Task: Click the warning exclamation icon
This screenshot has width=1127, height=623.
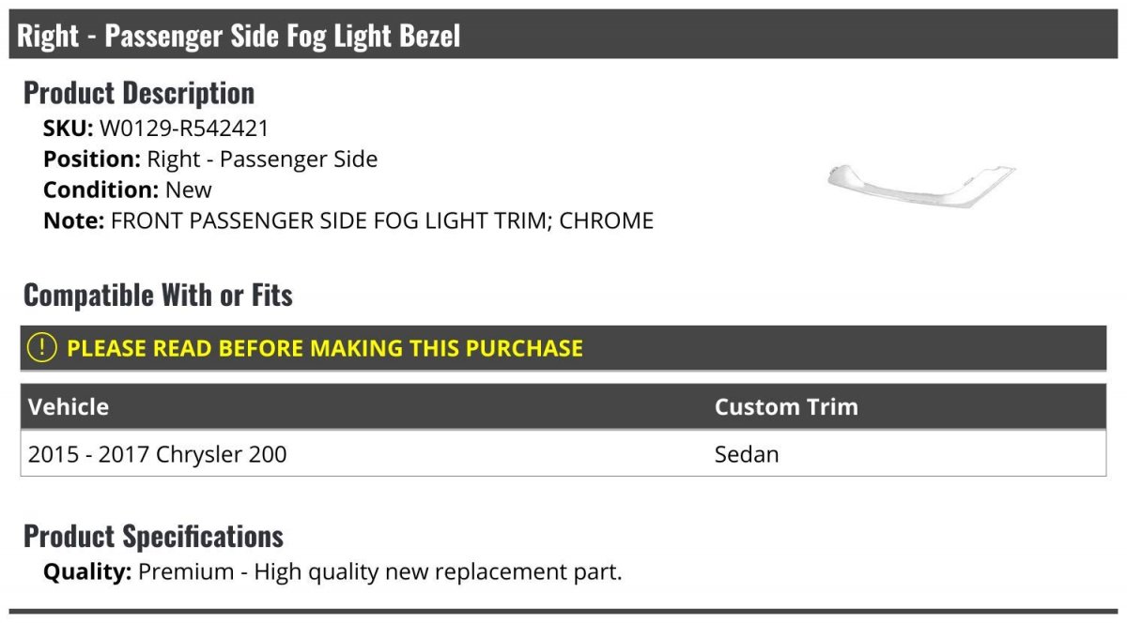Action: 42,348
